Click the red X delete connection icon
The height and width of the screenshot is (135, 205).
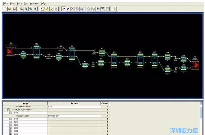point(73,9)
